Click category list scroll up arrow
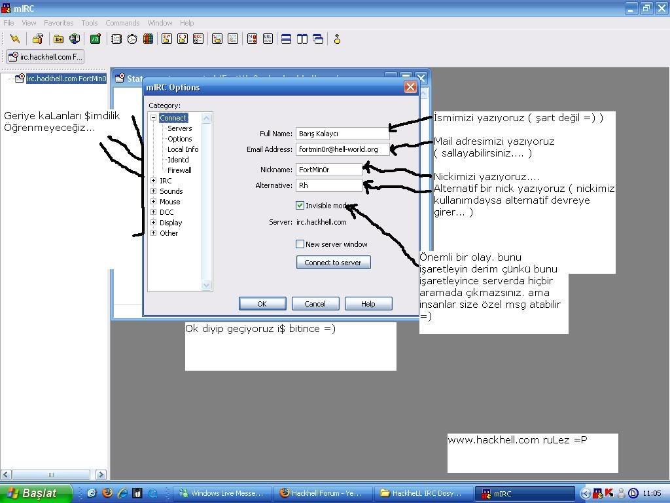 click(x=206, y=118)
